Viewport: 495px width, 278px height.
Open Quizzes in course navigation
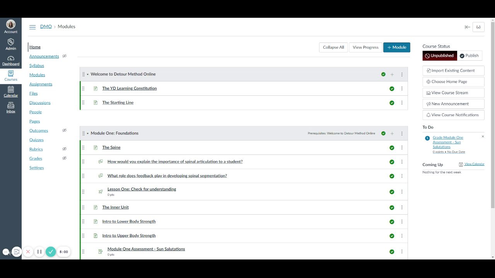(36, 140)
